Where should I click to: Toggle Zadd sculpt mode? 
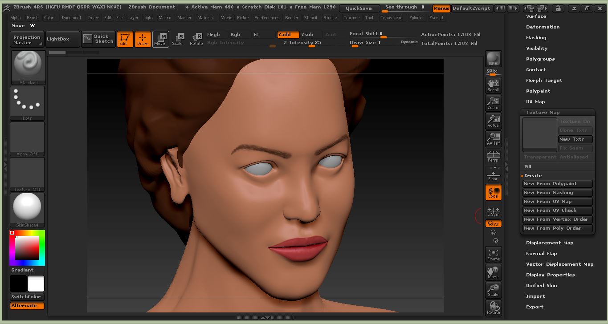(288, 35)
